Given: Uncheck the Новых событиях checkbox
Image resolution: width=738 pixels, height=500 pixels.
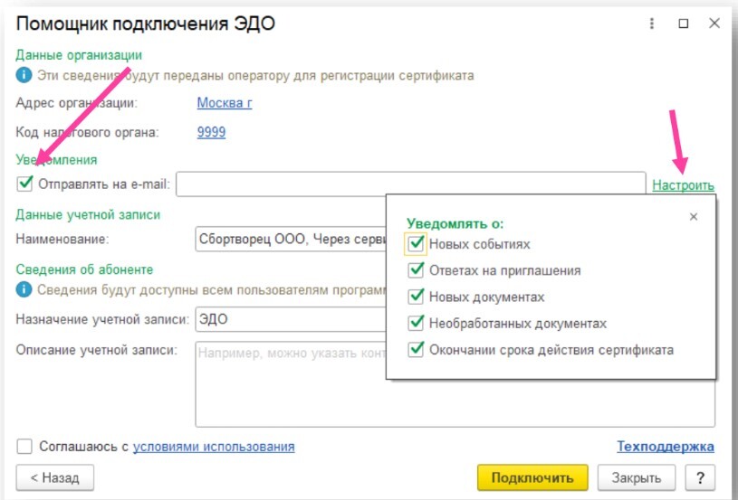Looking at the screenshot, I should coord(416,244).
